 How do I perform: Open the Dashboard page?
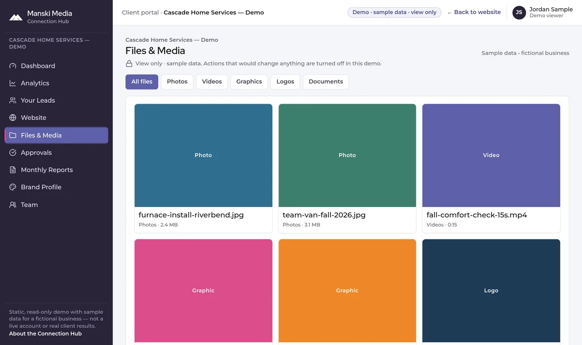tap(56, 66)
